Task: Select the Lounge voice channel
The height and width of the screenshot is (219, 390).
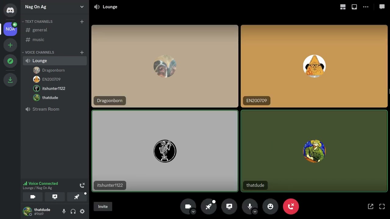Action: pos(55,61)
